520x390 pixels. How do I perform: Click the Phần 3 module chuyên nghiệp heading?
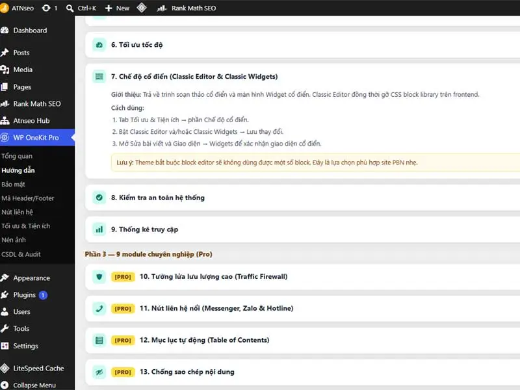tap(149, 254)
